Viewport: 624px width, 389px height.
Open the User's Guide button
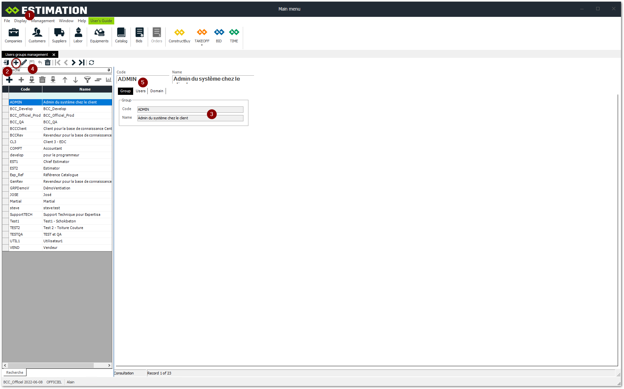tap(101, 21)
